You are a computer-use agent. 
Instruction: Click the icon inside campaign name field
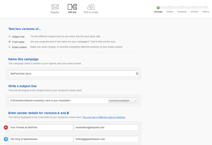pyautogui.click(x=137, y=74)
